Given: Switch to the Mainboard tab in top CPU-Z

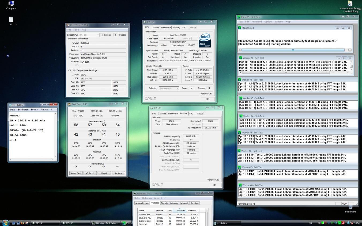Looking at the screenshot, I should [166, 27].
